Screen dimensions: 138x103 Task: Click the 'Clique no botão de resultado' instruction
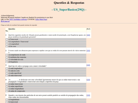coord(19,25)
